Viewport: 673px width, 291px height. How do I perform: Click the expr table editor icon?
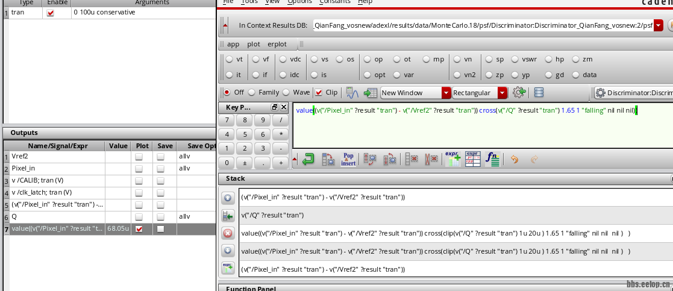(472, 159)
